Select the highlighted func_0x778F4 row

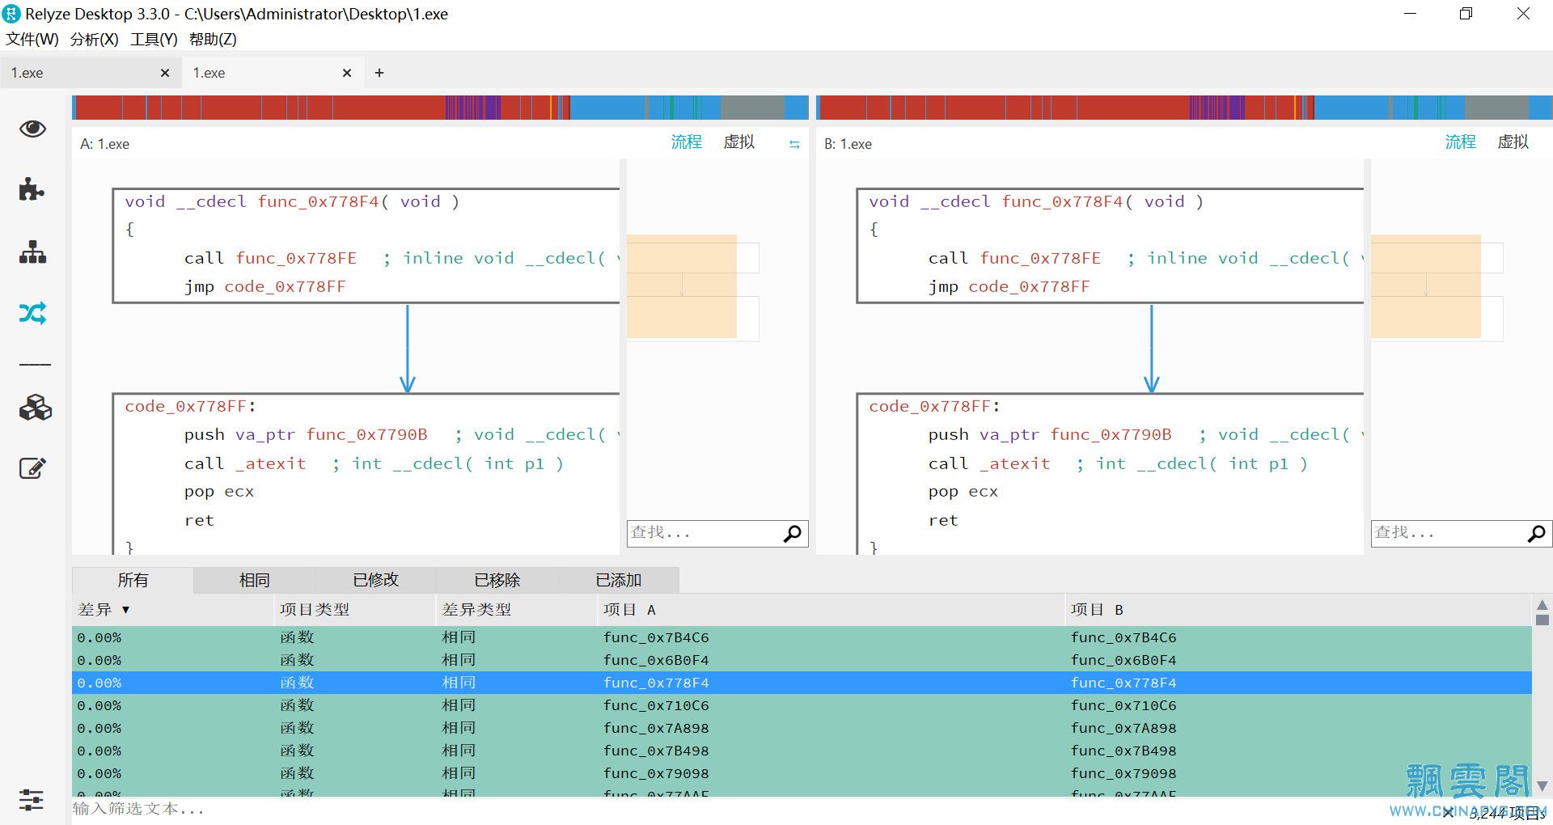[802, 683]
